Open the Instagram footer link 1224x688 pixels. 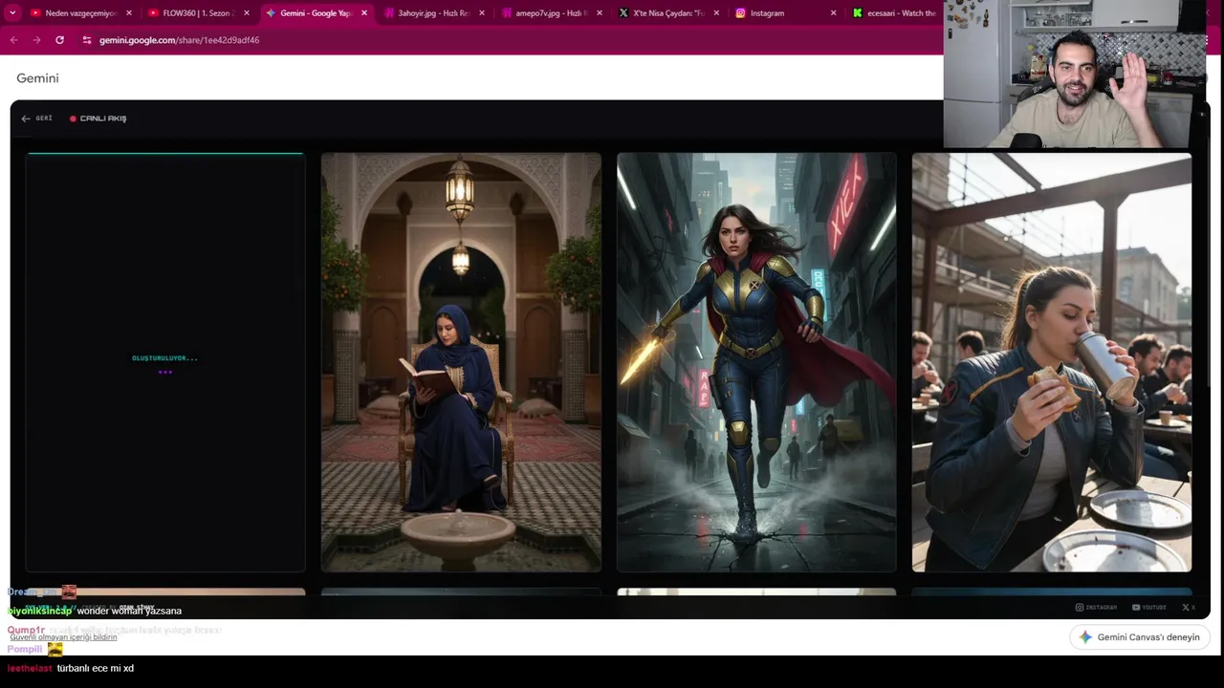(x=1096, y=607)
